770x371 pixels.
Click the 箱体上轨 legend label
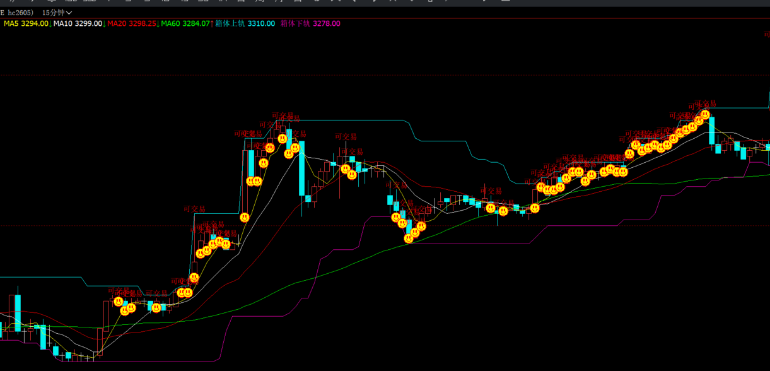[245, 23]
